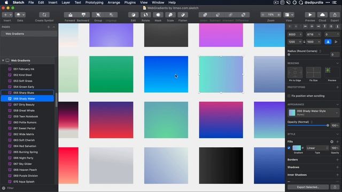Click the Union boolean icon
This screenshot has width=342, height=192.
tap(205, 15)
